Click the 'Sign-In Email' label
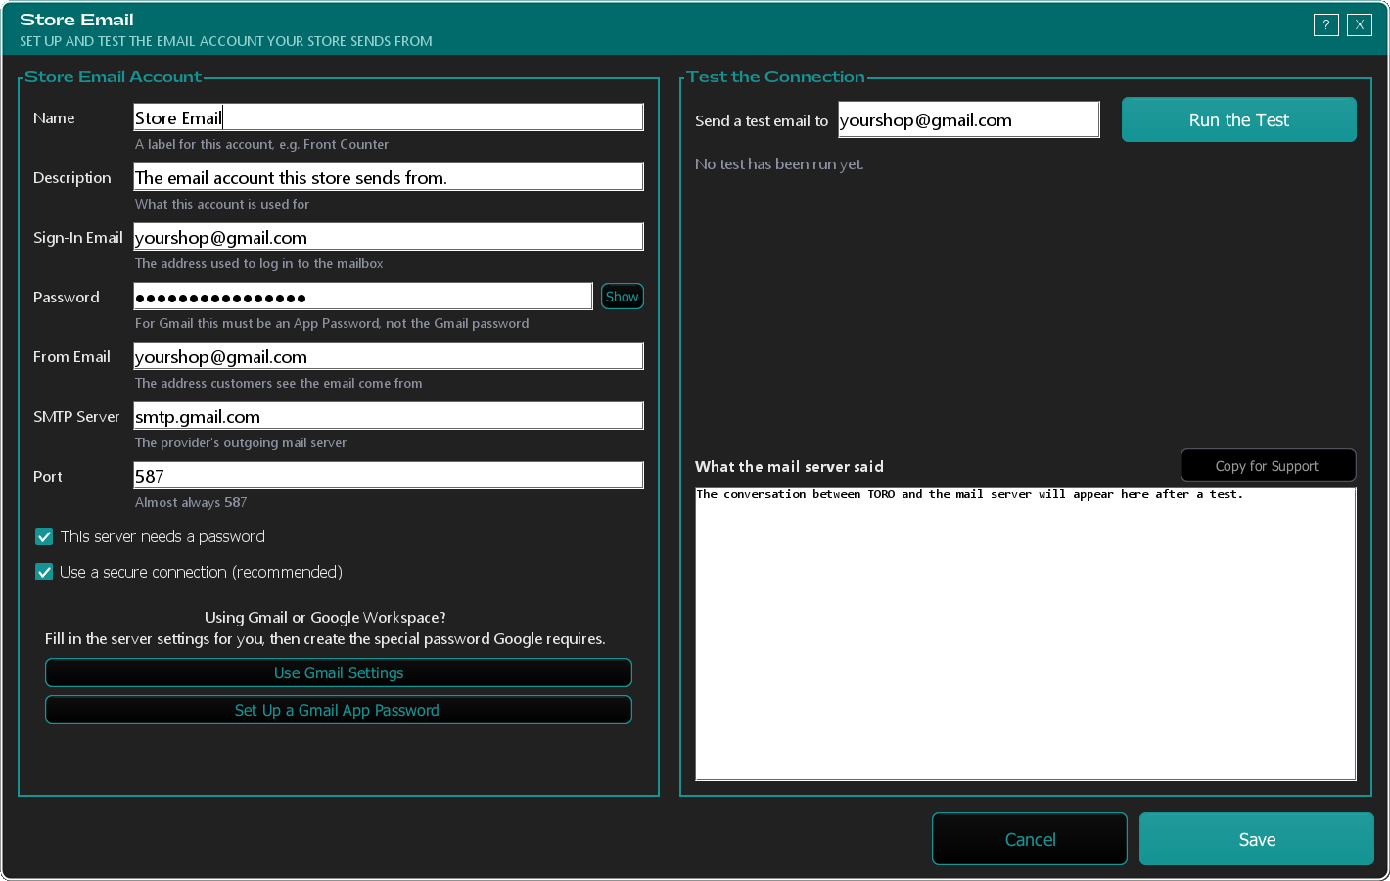The height and width of the screenshot is (881, 1390). pyautogui.click(x=78, y=237)
